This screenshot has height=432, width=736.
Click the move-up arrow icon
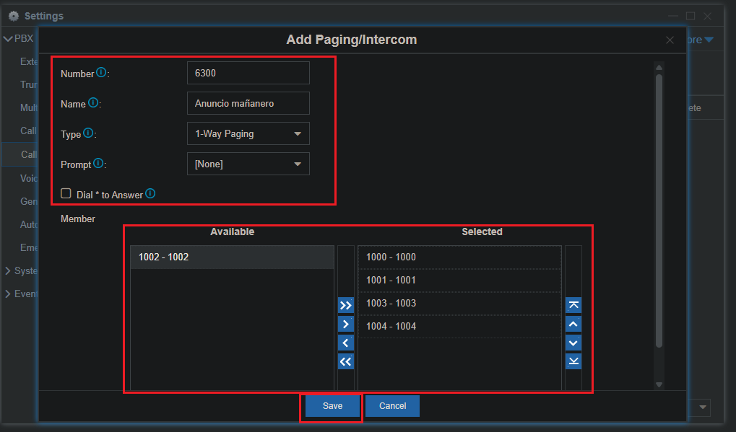573,325
